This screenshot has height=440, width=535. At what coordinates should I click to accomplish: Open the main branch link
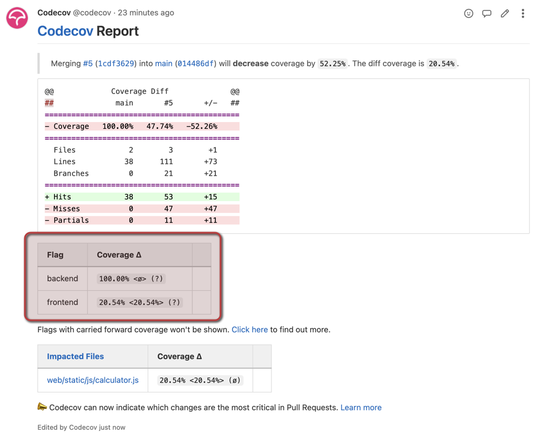pos(164,63)
